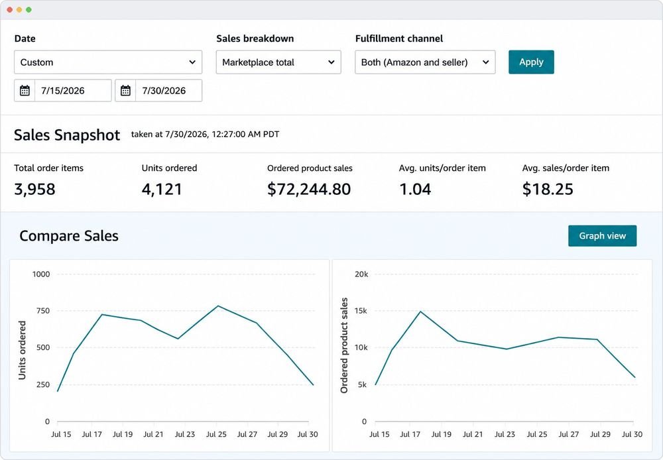The height and width of the screenshot is (460, 663).
Task: Click the snapshot timestamp 'taken at 7/30/2026'
Action: [x=205, y=134]
